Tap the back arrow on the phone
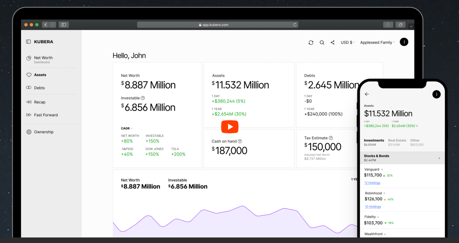The width and height of the screenshot is (459, 243). pyautogui.click(x=367, y=94)
